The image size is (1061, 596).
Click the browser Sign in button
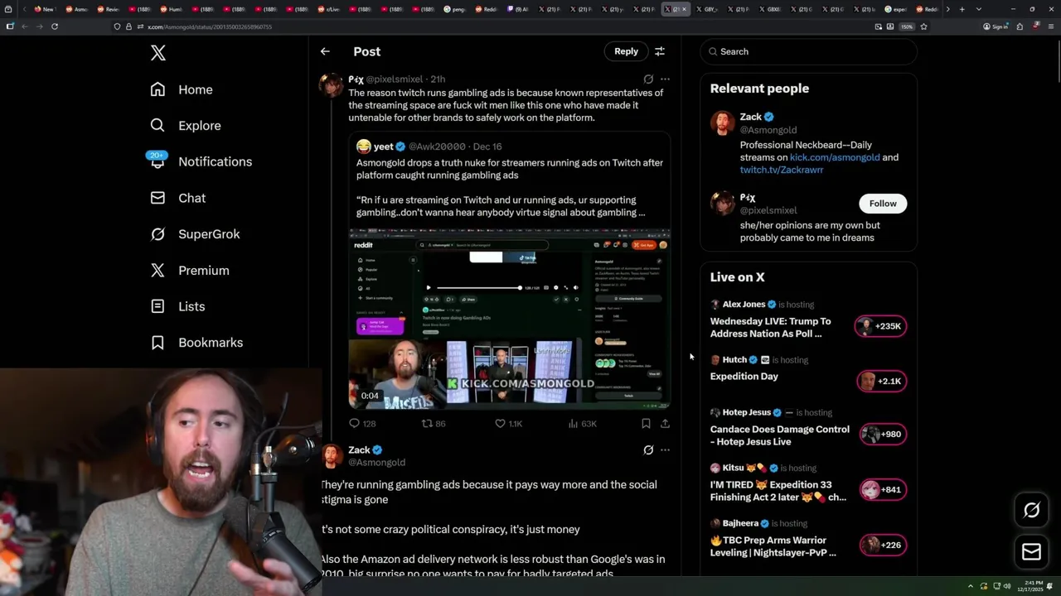pos(996,26)
